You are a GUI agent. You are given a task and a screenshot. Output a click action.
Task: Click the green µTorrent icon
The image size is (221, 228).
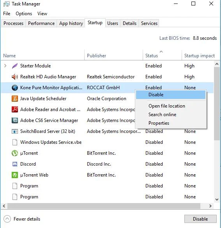[15, 153]
